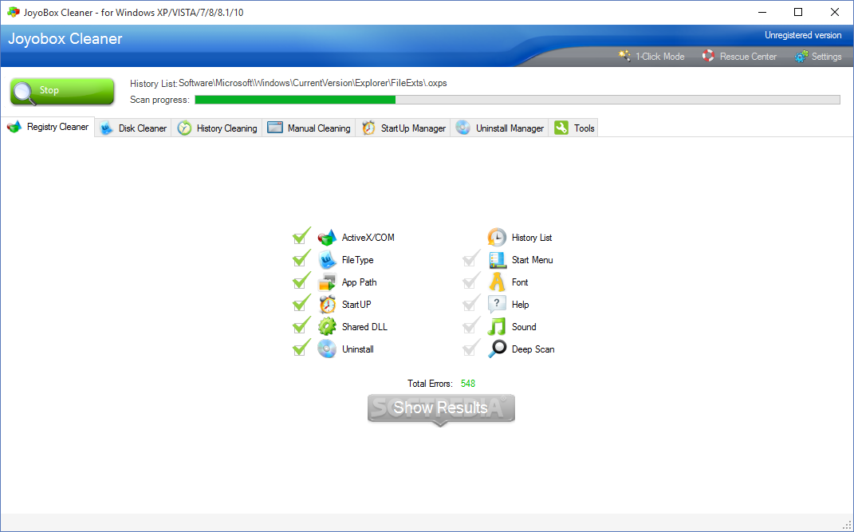Click the Uninstall Manager tab disc icon
Viewport: 854px width, 532px height.
463,128
